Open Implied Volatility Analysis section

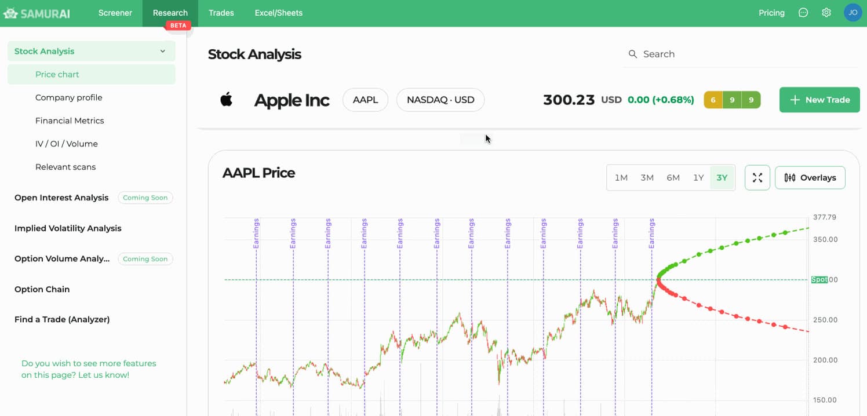point(68,228)
